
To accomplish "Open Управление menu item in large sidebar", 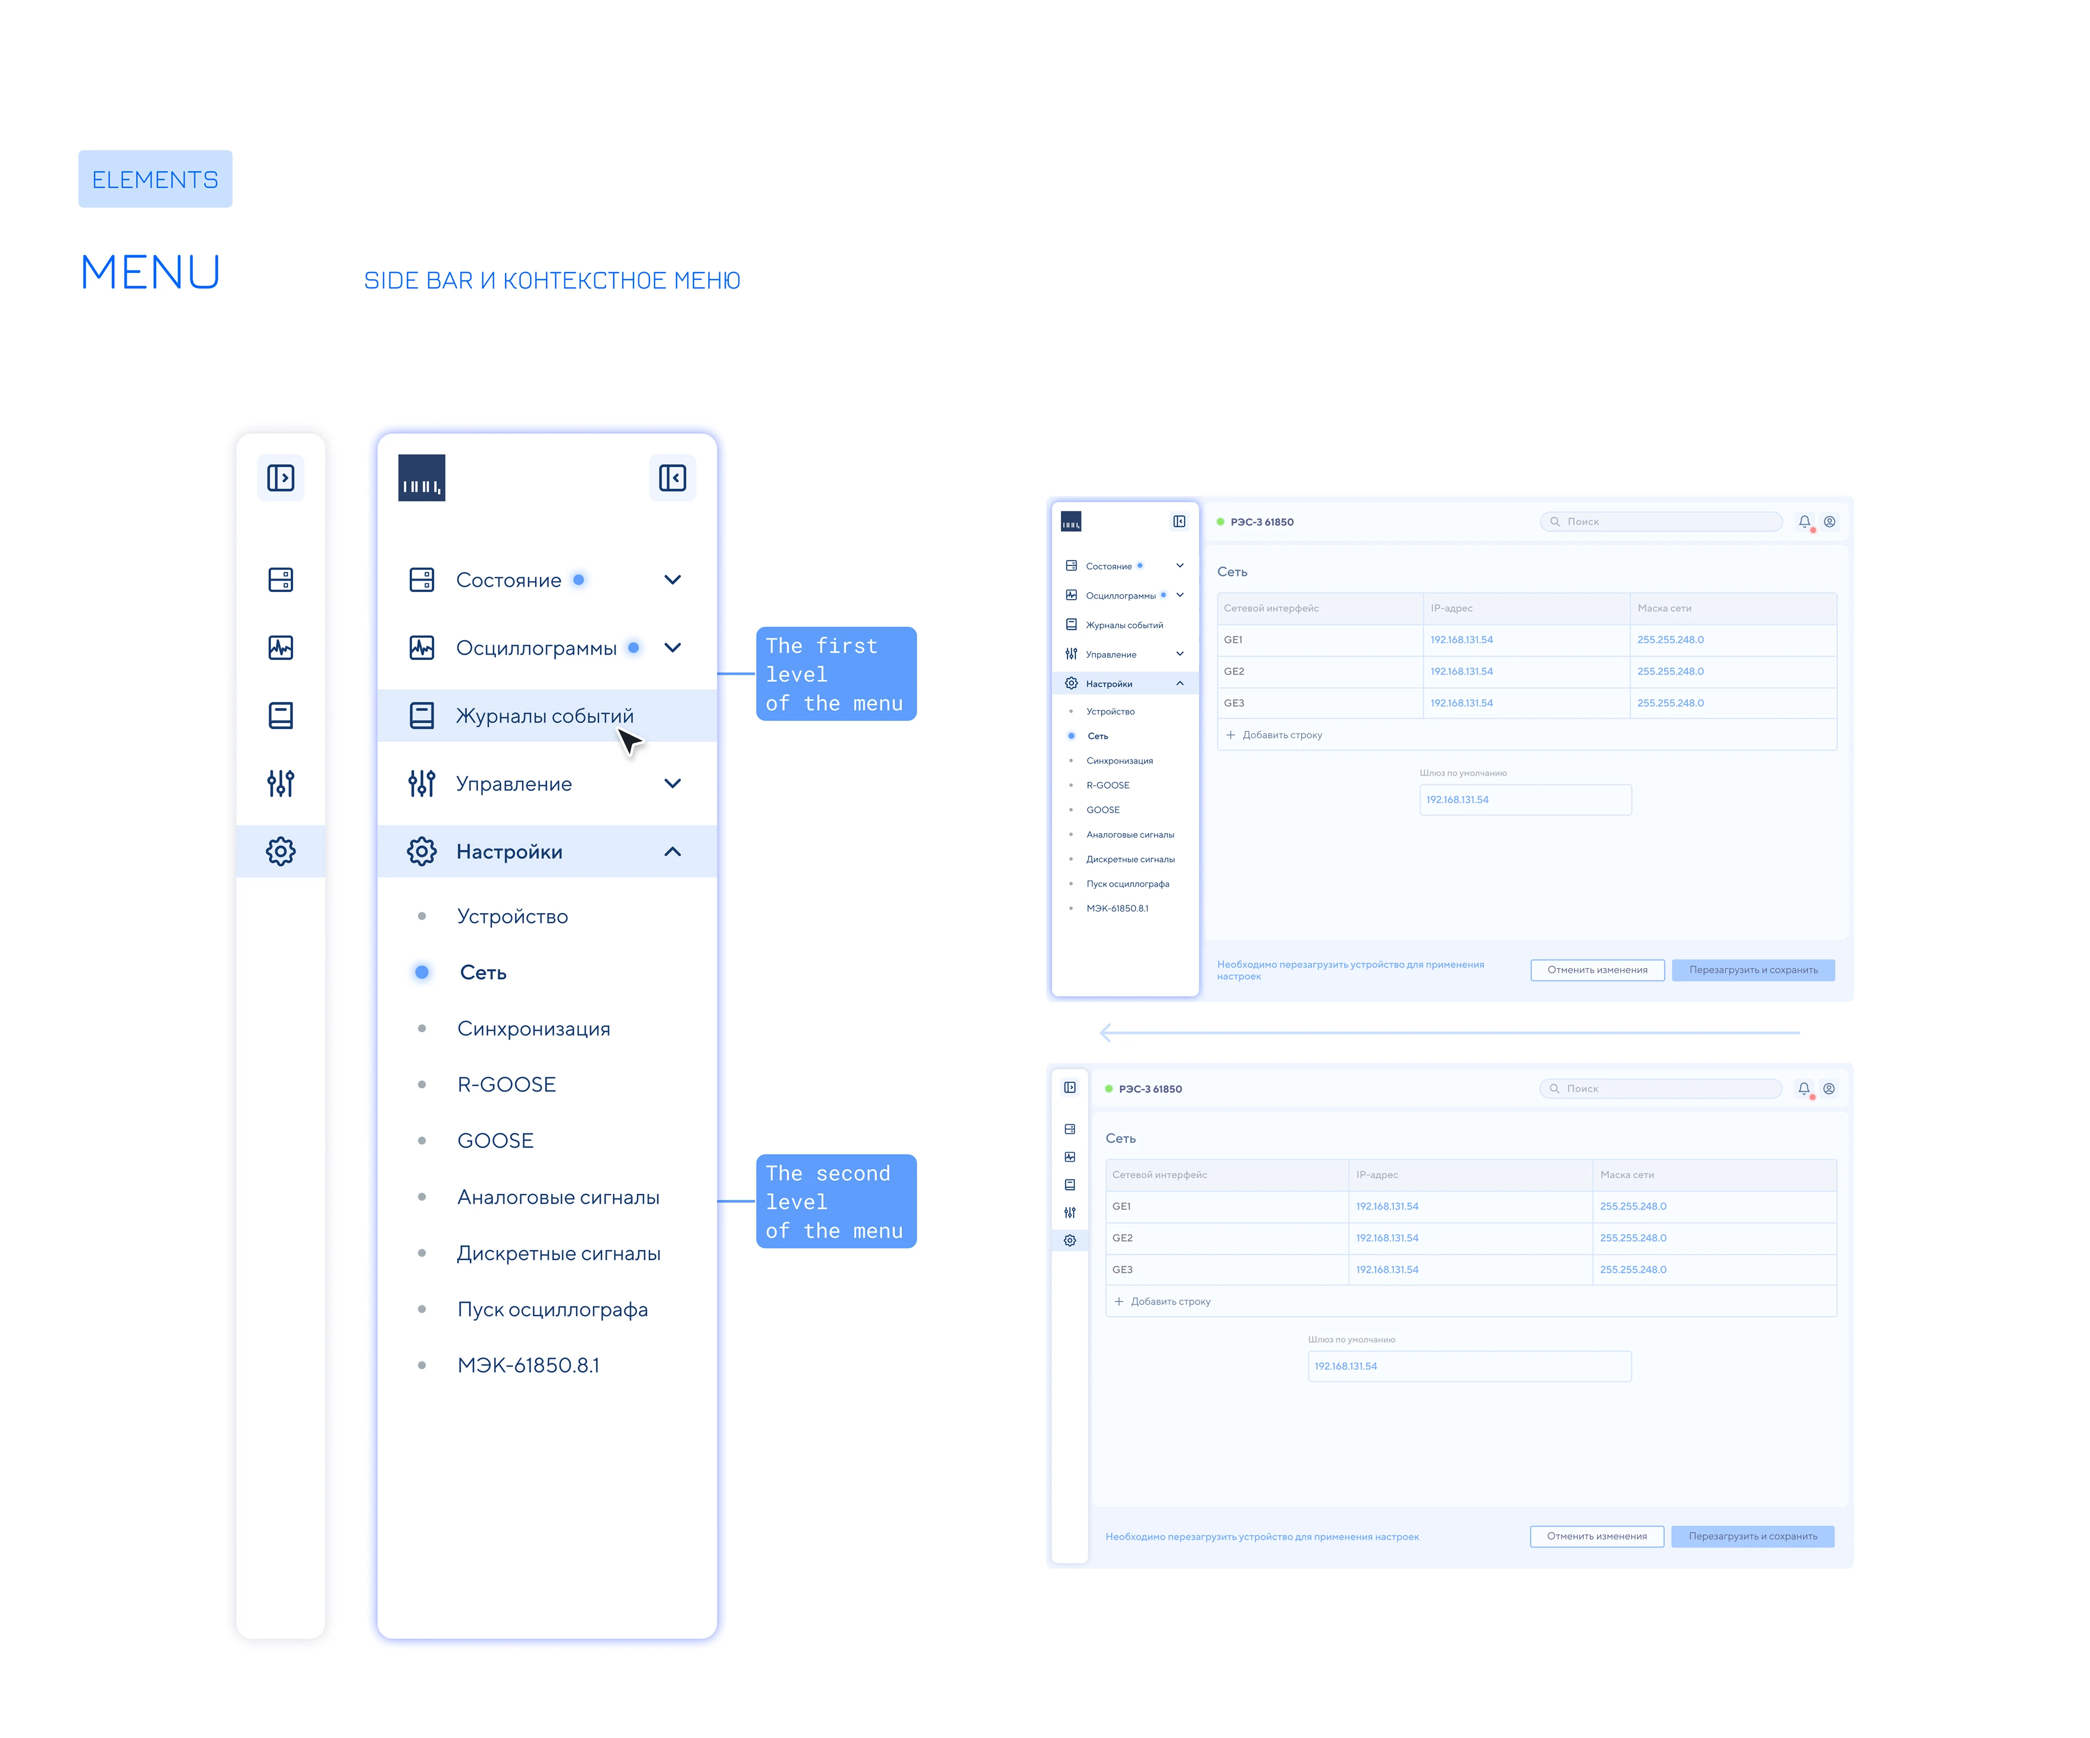I will 546,784.
